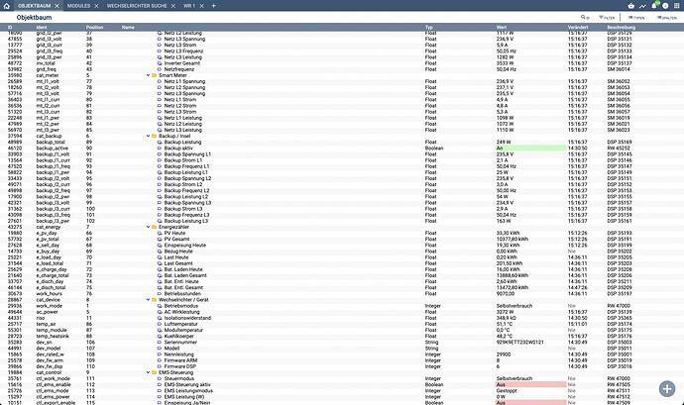Click variable icon of Isolationswiderstand row

[160, 318]
